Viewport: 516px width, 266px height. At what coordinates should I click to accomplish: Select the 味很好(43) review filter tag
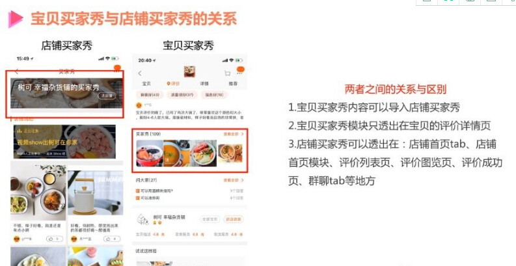[150, 95]
